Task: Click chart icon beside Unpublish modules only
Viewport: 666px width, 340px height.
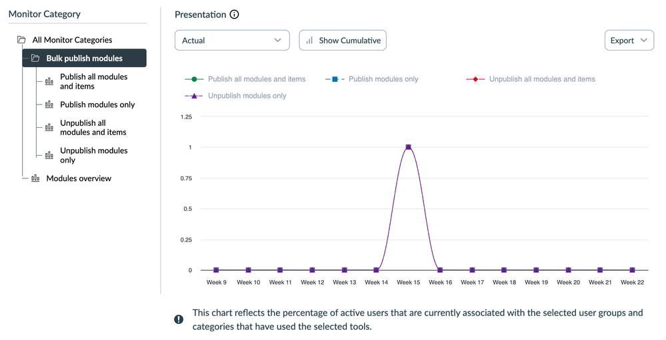Action: tap(49, 155)
